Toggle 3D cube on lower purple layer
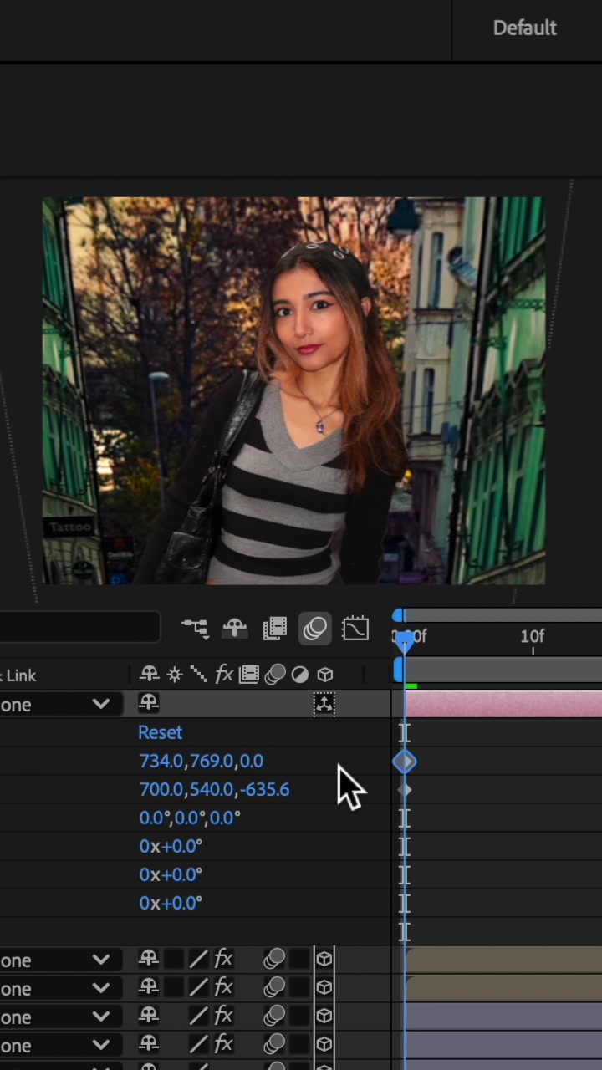The image size is (602, 1070). [324, 1044]
